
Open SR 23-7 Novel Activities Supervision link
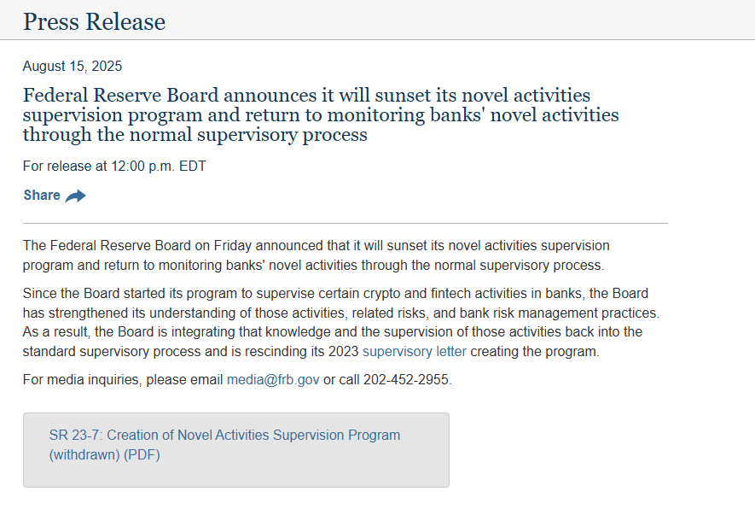224,435
